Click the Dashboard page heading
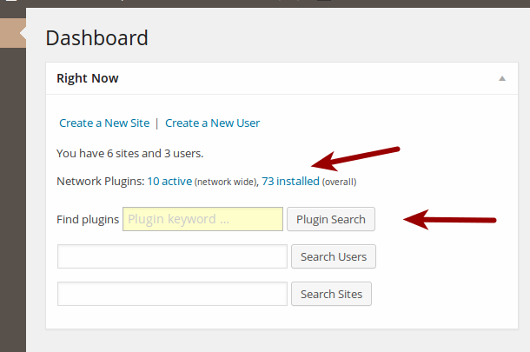Viewport: 530px width, 352px height. click(x=96, y=37)
